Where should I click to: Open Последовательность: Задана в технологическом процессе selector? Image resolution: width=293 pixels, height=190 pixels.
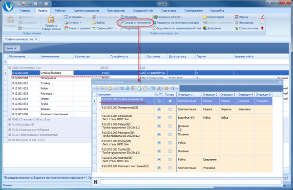[44, 178]
